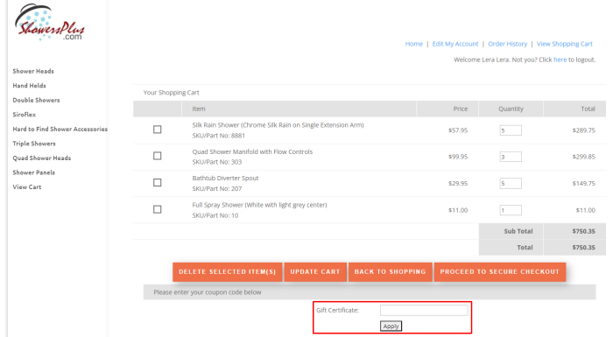
Task: Click 'Your Shopping Cart' heading
Action: [172, 93]
